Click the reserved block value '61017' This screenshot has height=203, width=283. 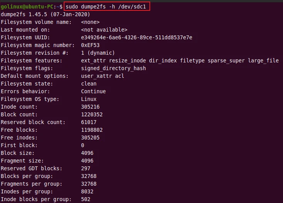pos(89,122)
